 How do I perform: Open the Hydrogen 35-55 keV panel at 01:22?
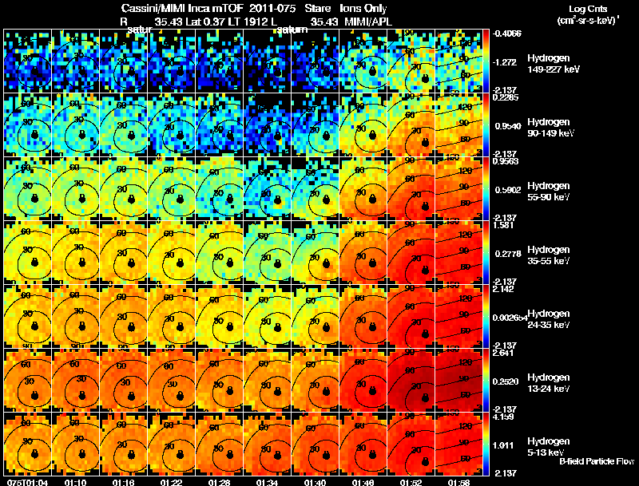(x=172, y=253)
